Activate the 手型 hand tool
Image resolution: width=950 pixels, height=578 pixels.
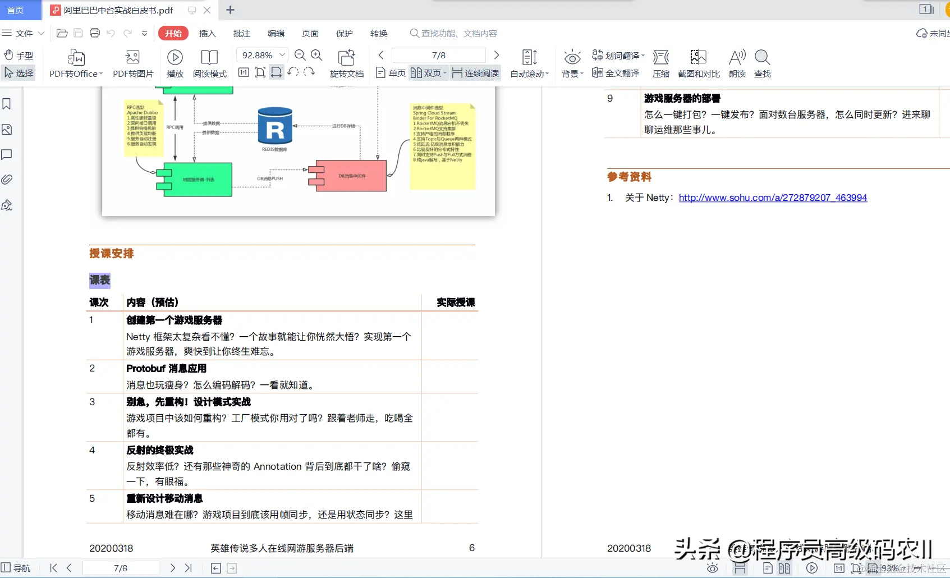tap(19, 54)
